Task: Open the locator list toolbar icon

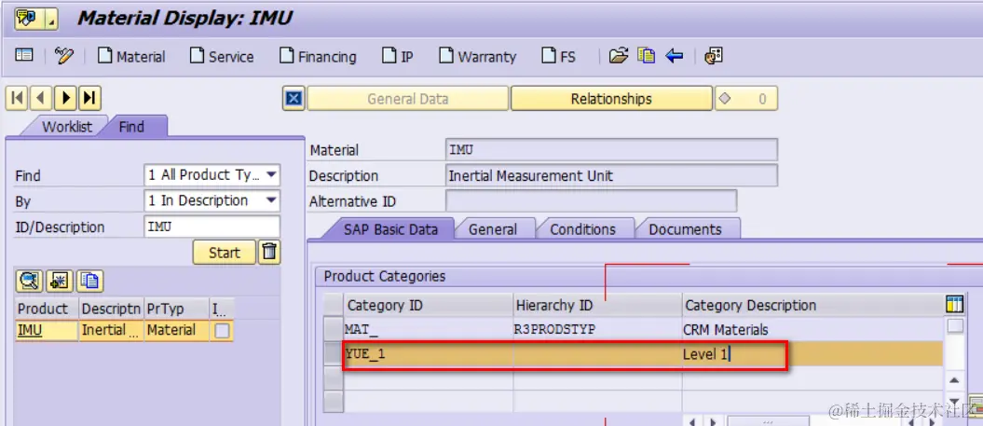Action: tap(24, 56)
